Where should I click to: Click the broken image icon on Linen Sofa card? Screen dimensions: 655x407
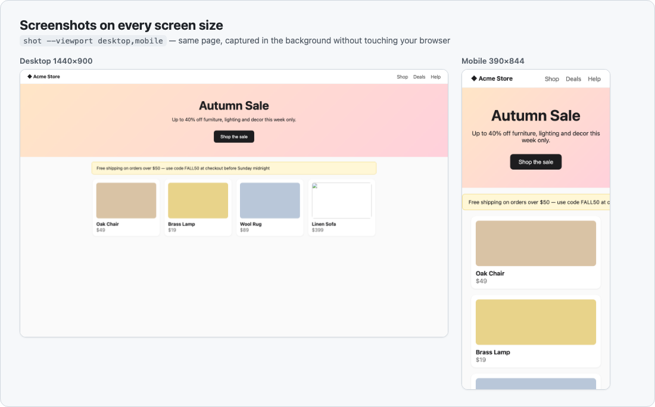click(315, 186)
